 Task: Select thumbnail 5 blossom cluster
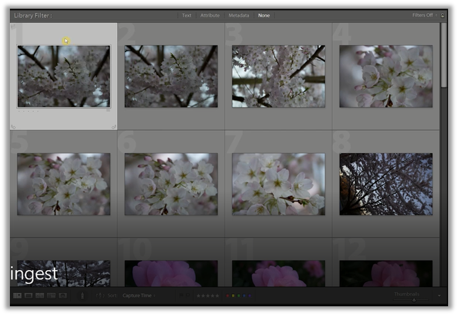point(64,184)
